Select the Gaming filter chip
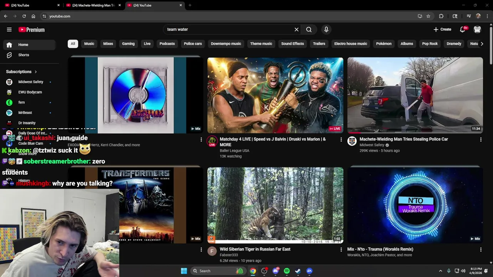The image size is (493, 277). pyautogui.click(x=128, y=43)
